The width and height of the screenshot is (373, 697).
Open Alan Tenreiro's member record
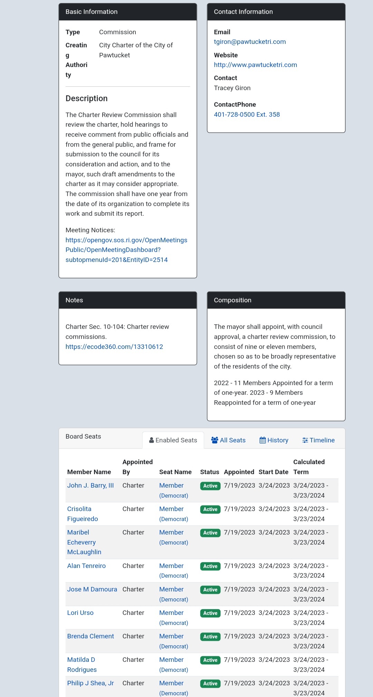click(x=86, y=566)
